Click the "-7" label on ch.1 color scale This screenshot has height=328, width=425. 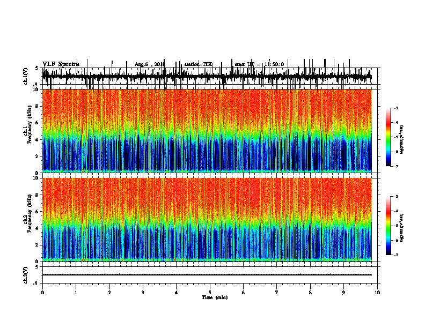395,166
